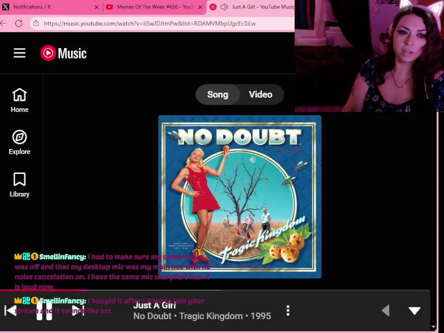Close the Notifications / X tab
Screen dimensions: 444x333
point(97,7)
